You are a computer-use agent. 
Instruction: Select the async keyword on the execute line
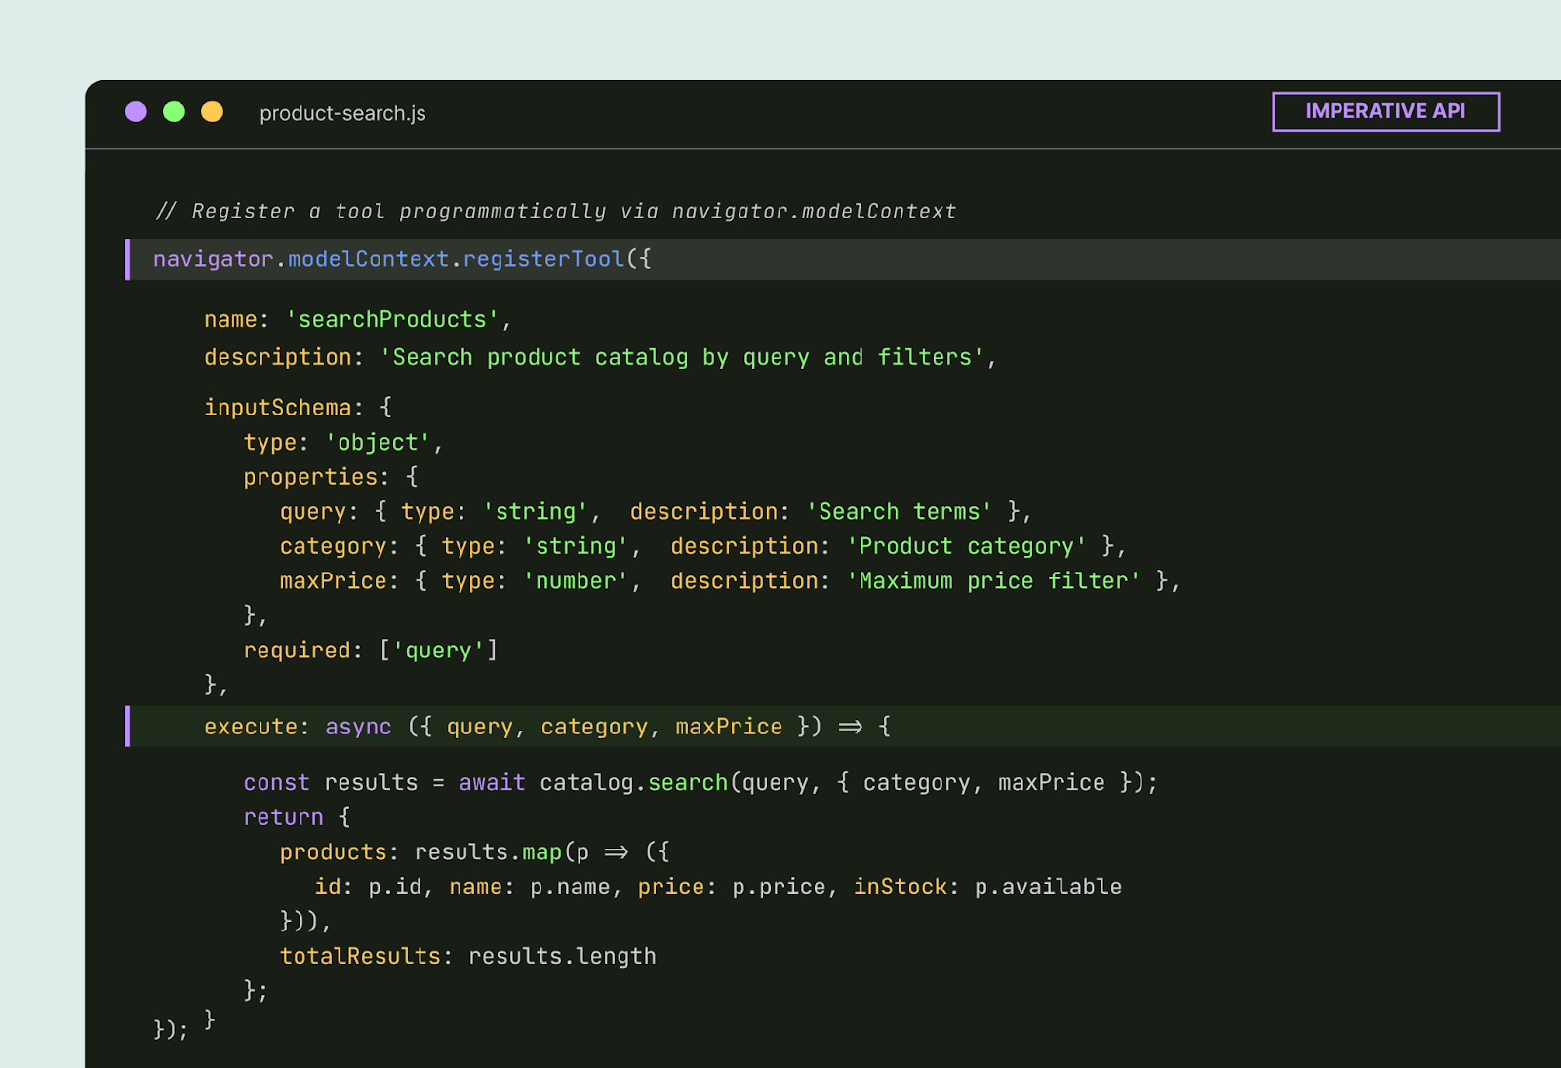pos(358,726)
